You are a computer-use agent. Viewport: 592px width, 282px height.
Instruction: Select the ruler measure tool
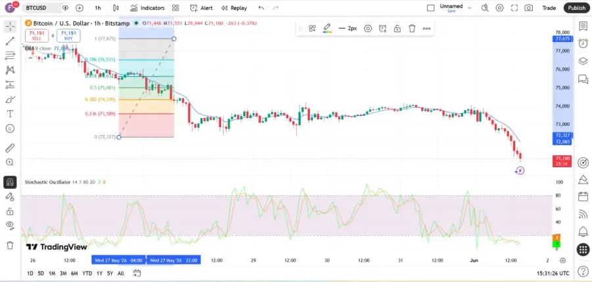[10, 148]
